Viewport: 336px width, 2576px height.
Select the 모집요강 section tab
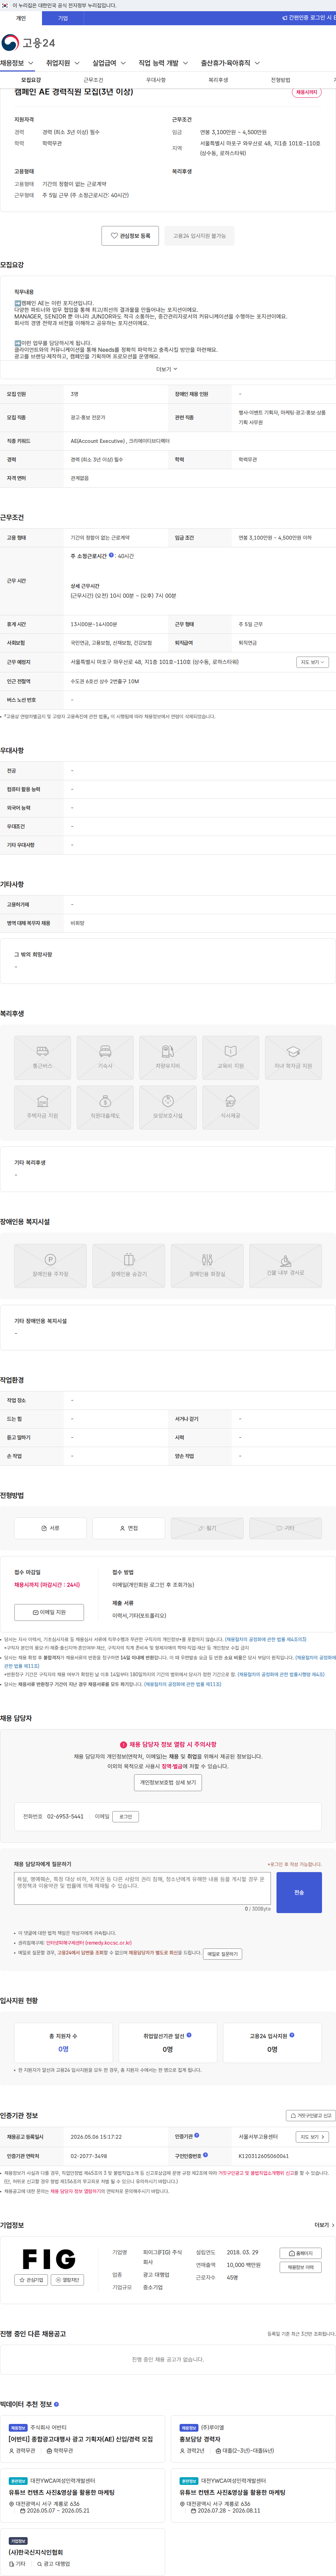click(x=31, y=80)
